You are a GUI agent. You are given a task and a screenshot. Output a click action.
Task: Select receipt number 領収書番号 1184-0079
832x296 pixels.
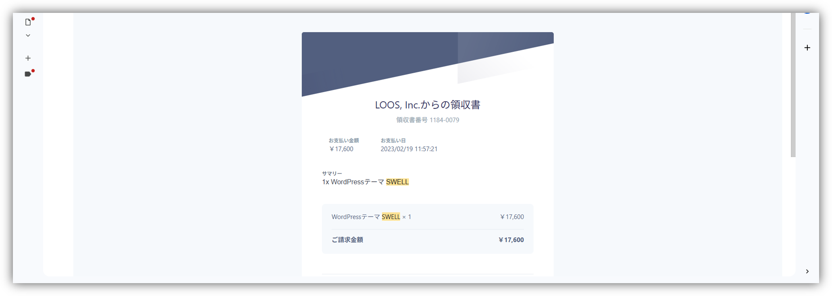pos(427,120)
